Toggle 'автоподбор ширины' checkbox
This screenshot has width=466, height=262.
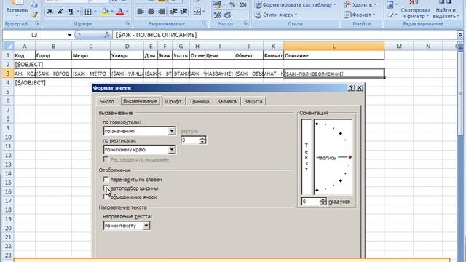(x=106, y=188)
